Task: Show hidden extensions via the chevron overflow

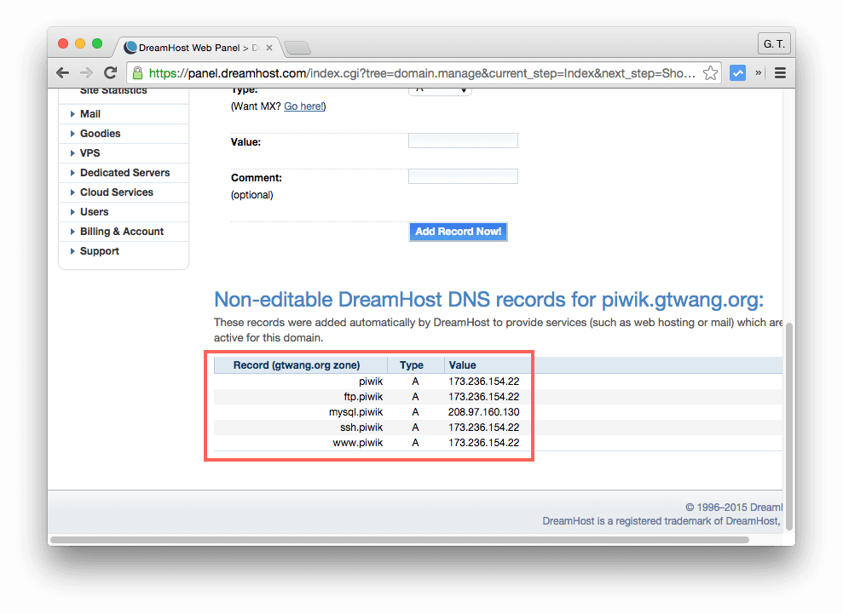Action: coord(759,73)
